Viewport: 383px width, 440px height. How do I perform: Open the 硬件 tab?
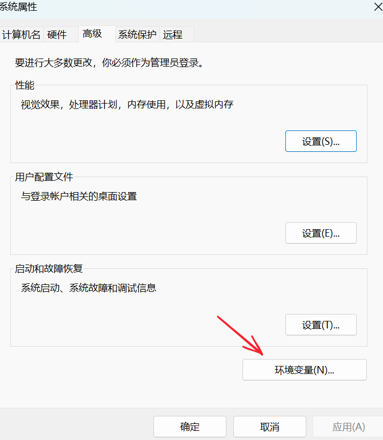pos(57,35)
